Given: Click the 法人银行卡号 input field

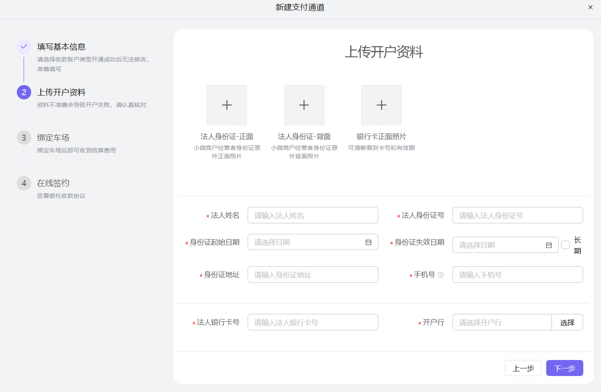Looking at the screenshot, I should [312, 322].
